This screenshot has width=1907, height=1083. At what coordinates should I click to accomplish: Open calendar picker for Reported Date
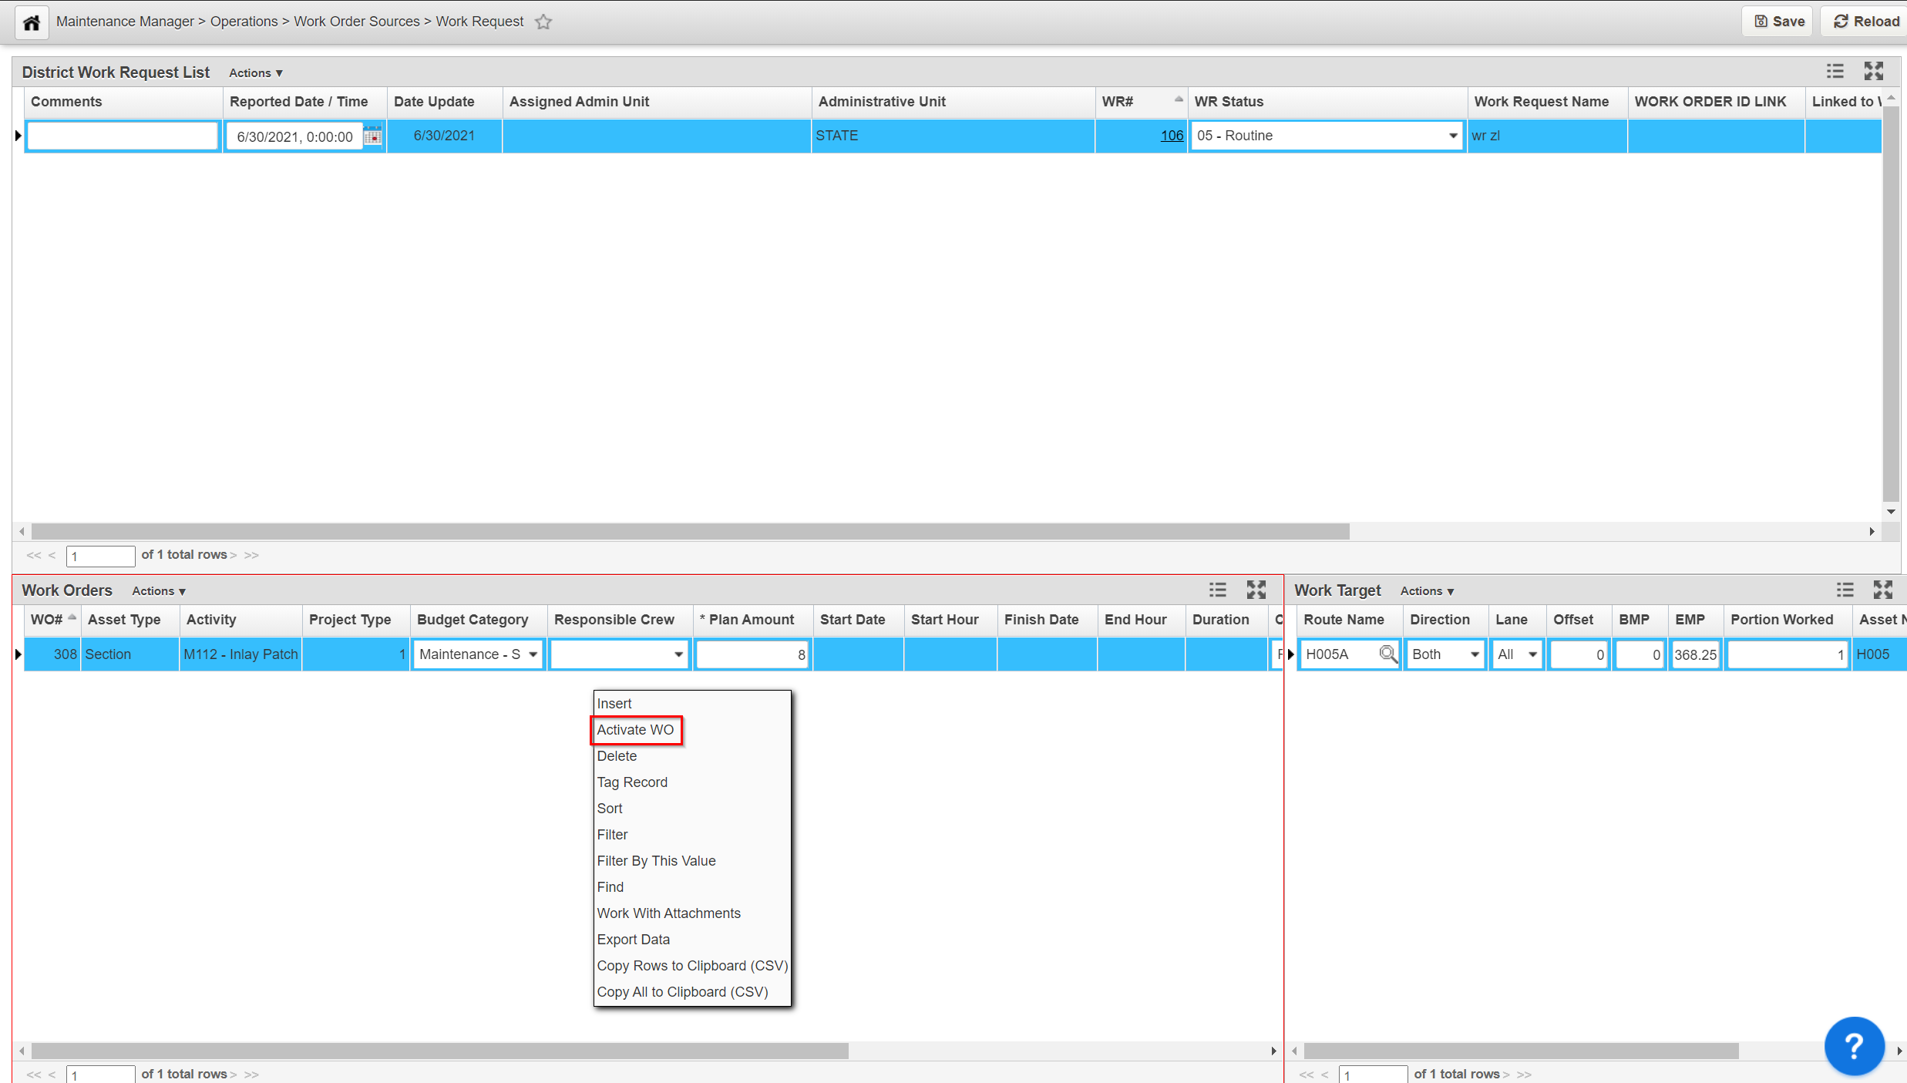point(373,136)
